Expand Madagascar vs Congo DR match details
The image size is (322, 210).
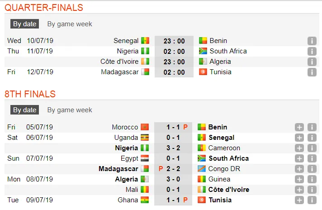pos(299,169)
